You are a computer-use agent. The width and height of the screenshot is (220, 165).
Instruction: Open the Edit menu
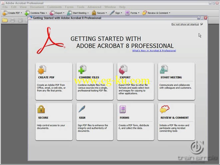click(x=14, y=7)
